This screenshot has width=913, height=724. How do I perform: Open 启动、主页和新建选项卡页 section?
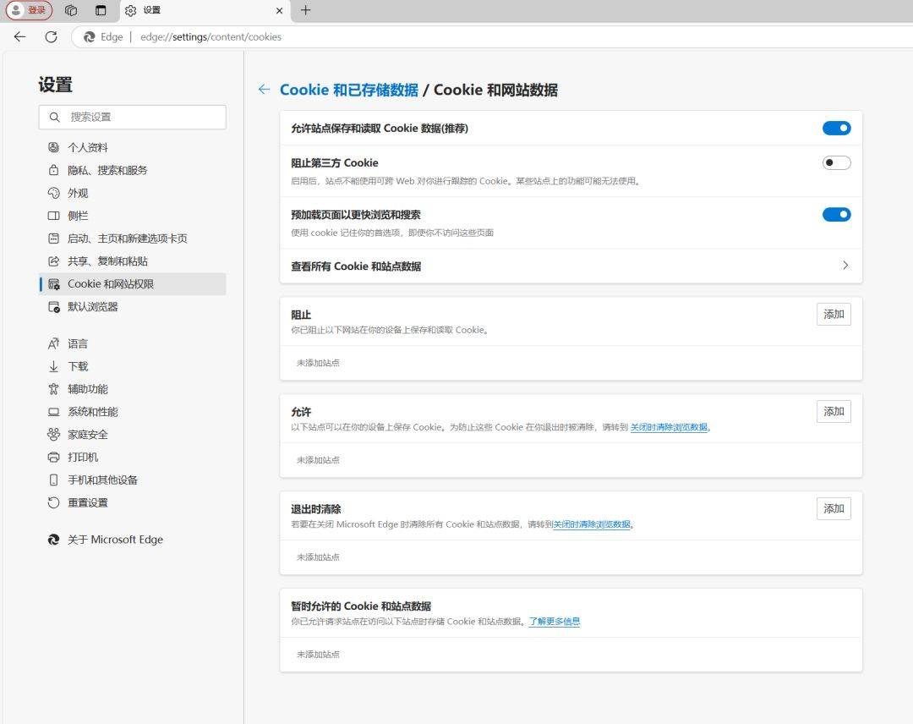click(x=132, y=239)
